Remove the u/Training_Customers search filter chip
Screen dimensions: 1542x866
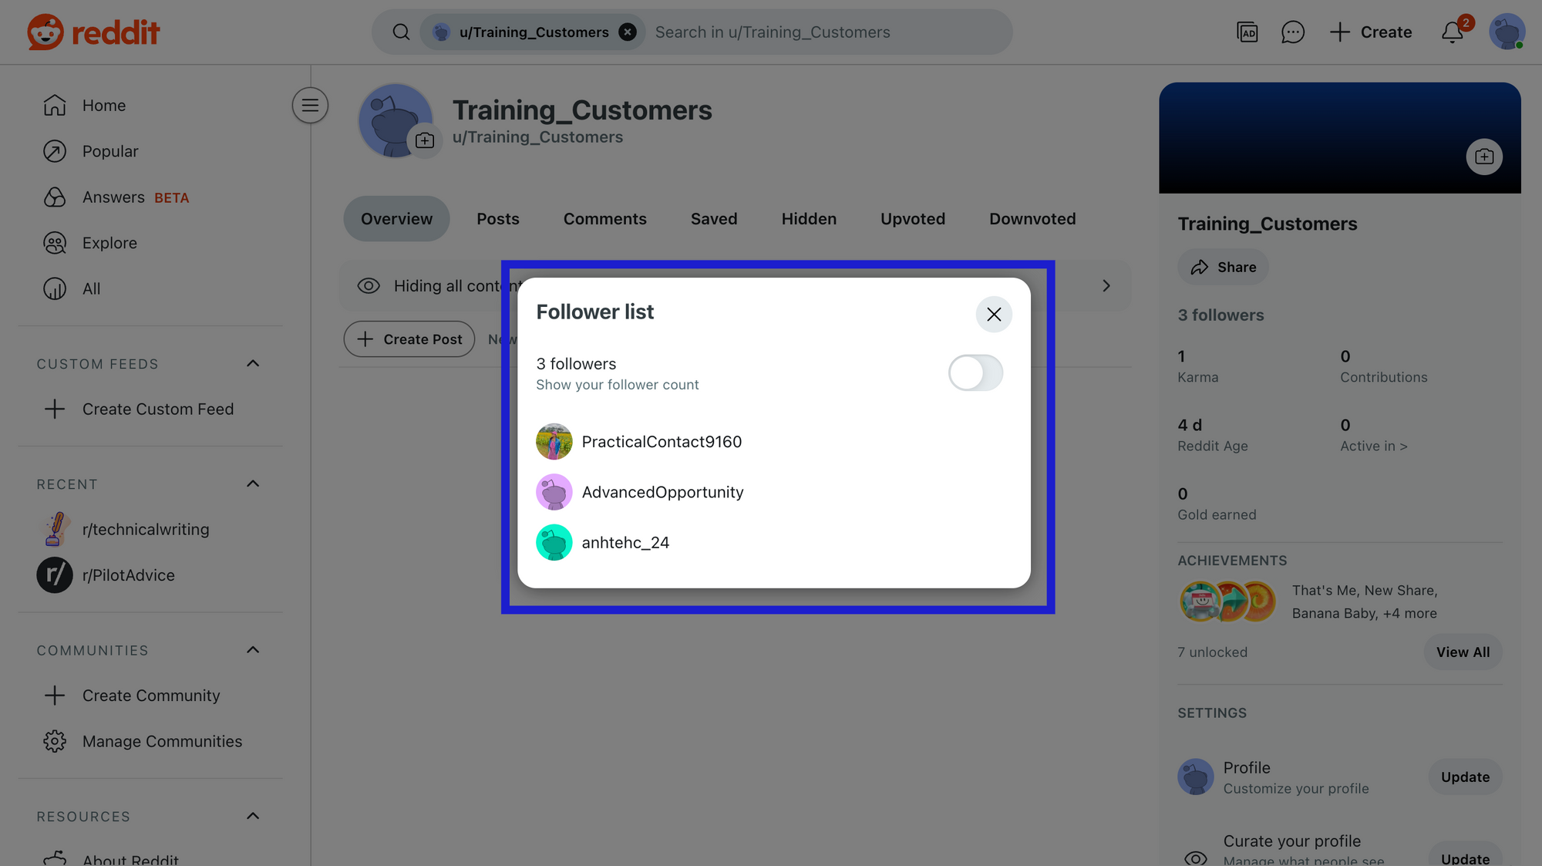(x=627, y=32)
